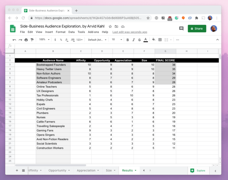Toggle strikethrough formatting
Viewport: 228px width, 180px height.
click(139, 40)
